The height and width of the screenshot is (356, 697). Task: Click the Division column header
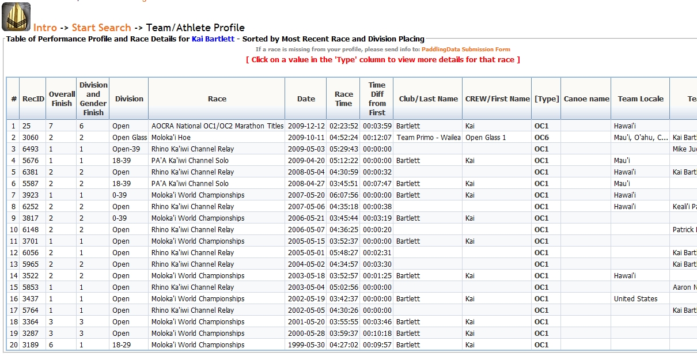click(129, 99)
